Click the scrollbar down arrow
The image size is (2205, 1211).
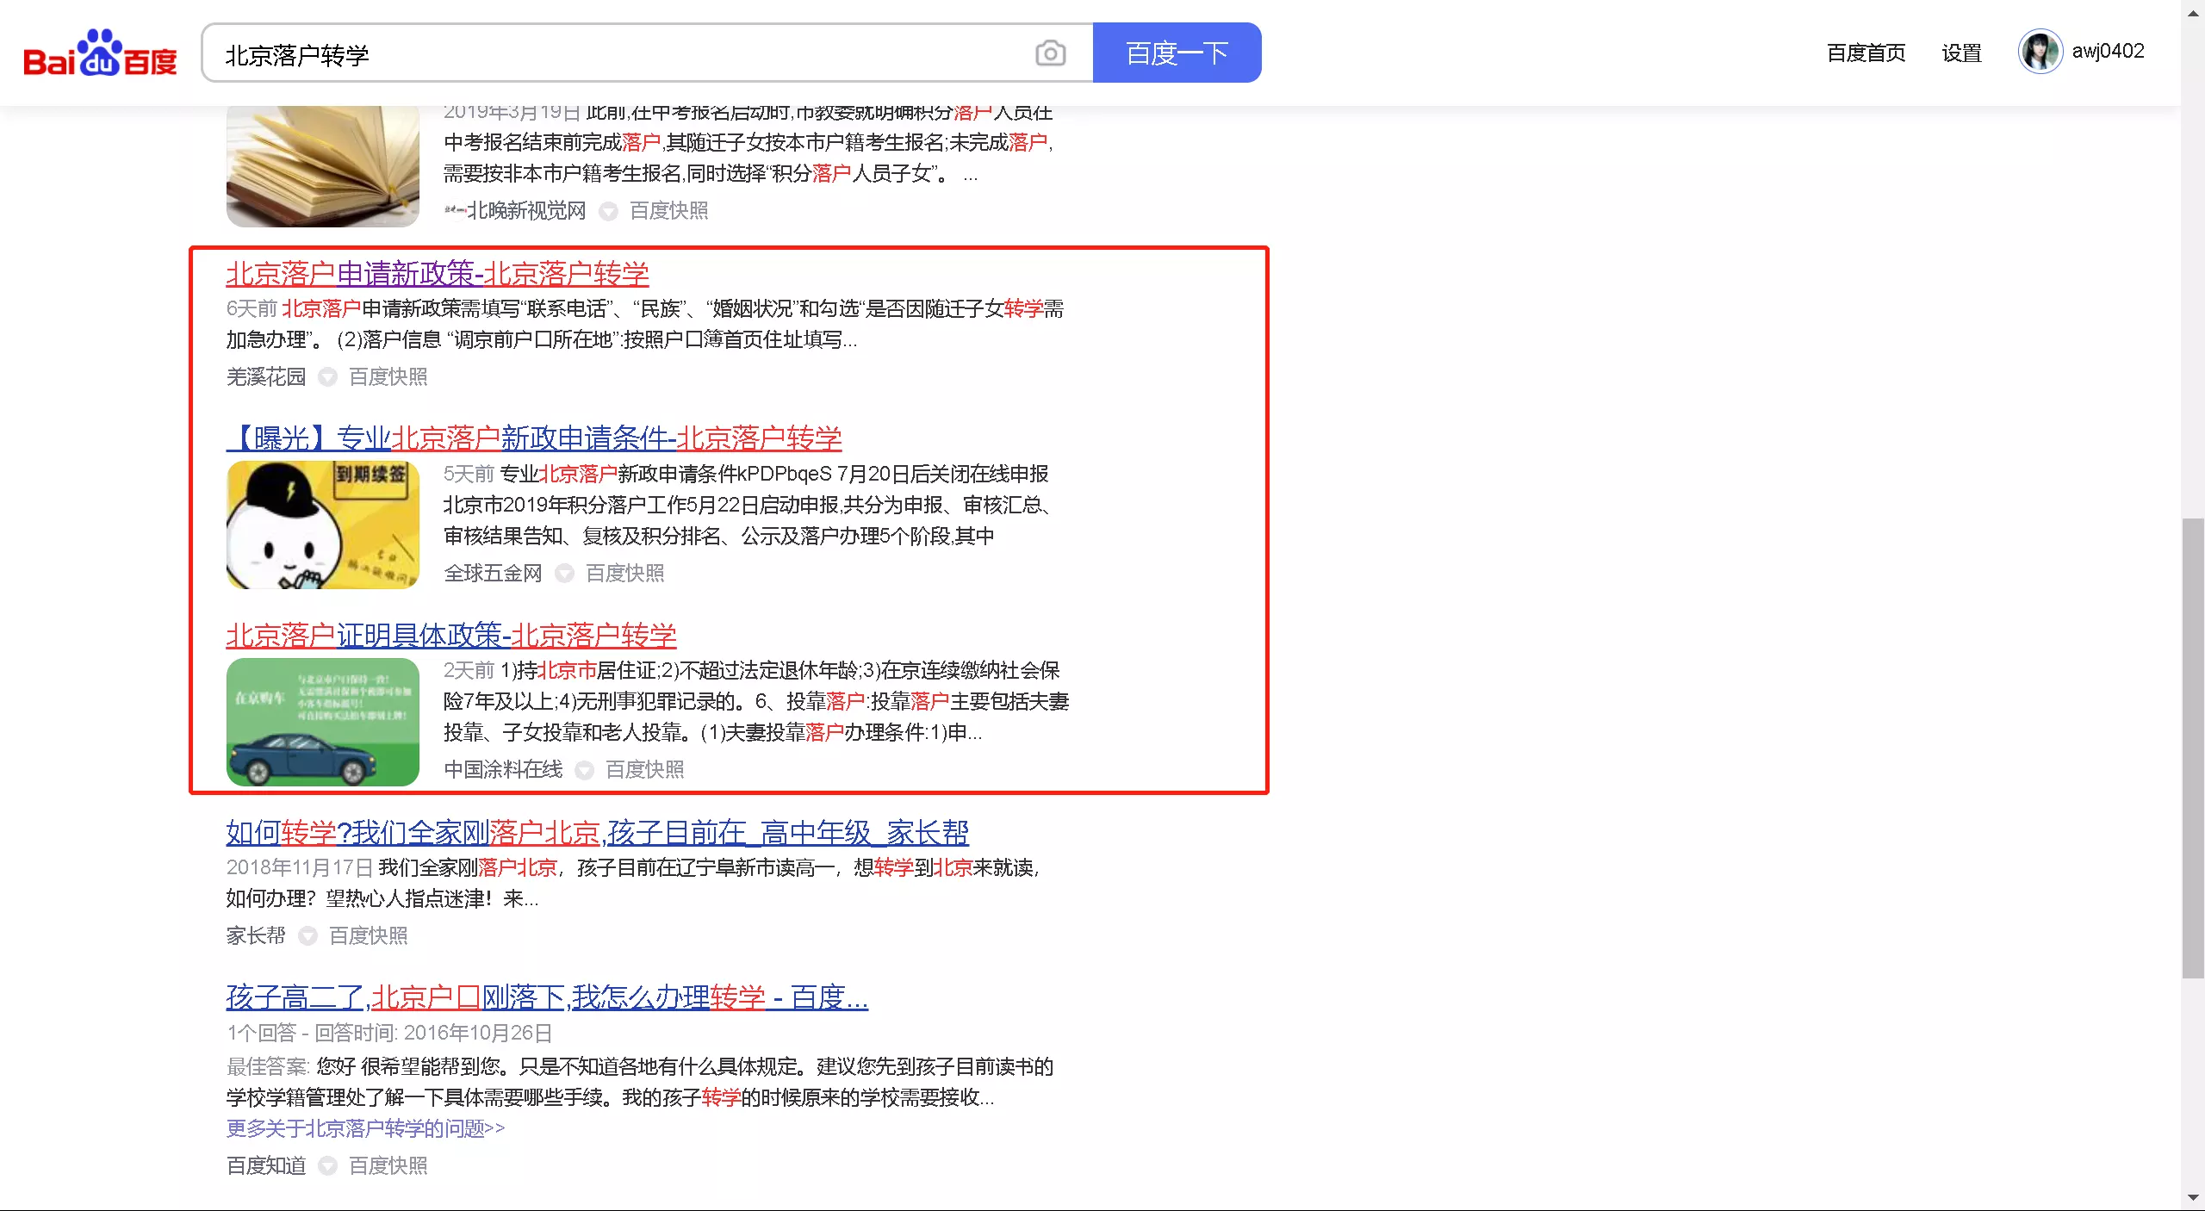click(2194, 1199)
